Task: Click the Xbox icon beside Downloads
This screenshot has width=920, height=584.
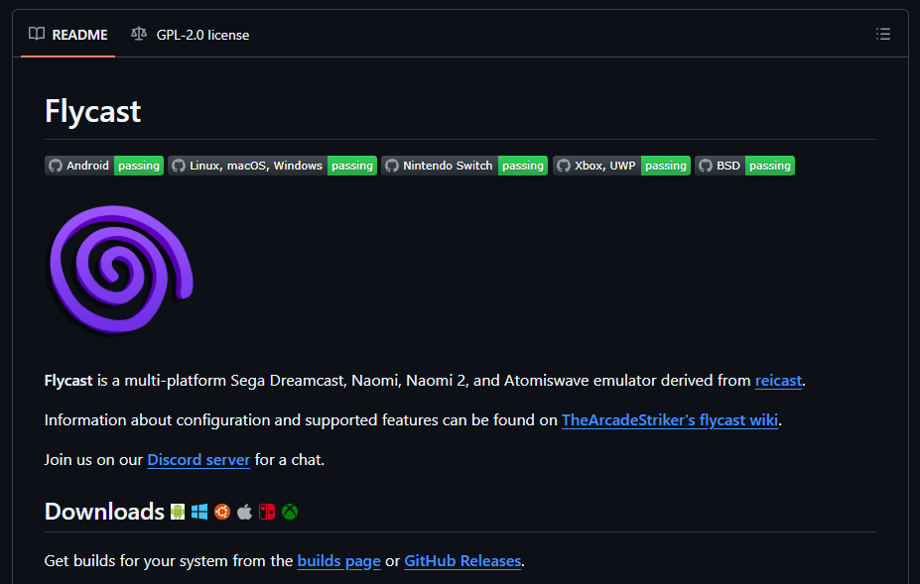Action: point(290,512)
